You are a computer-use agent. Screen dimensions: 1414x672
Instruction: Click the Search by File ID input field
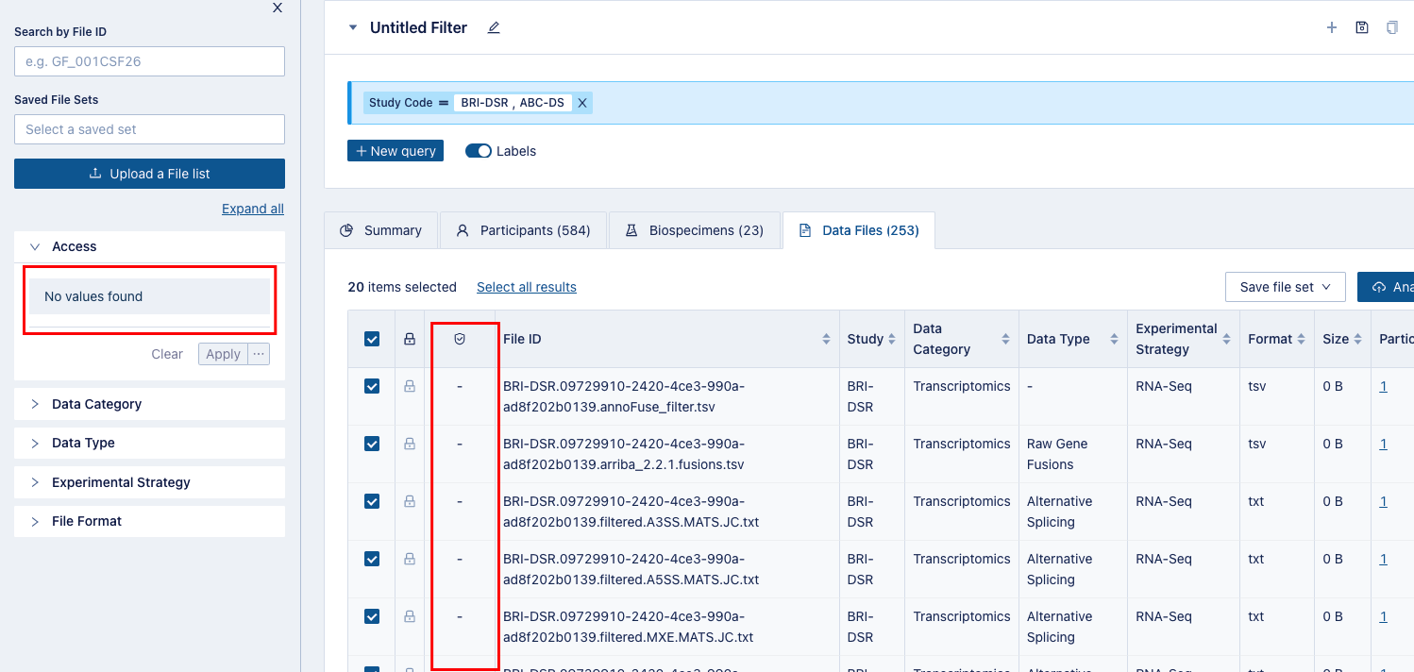[149, 61]
